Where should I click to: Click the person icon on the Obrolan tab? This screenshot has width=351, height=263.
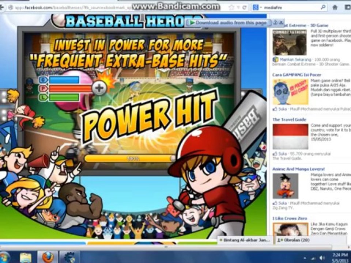pyautogui.click(x=279, y=240)
